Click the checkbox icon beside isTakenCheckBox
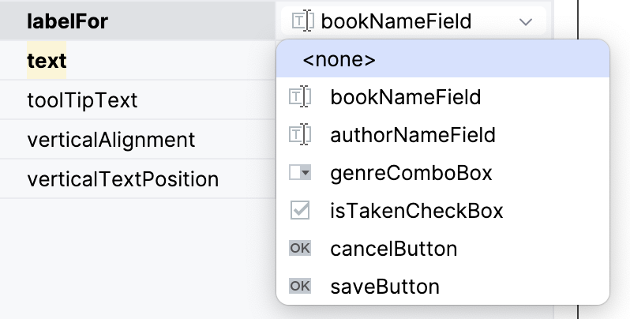This screenshot has width=630, height=319. click(x=301, y=211)
